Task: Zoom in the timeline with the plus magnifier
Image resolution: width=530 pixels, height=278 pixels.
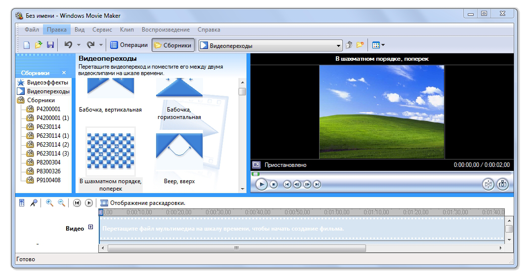Action: point(49,203)
